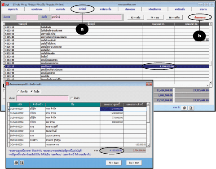Select customer row CUS49-00004
This screenshot has height=169, width=216.
(x=78, y=122)
